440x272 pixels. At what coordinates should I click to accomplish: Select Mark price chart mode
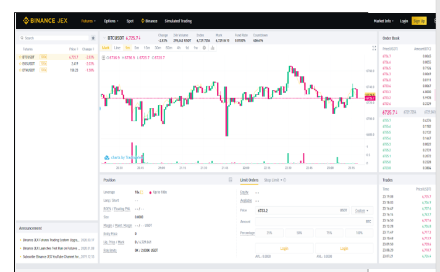pyautogui.click(x=106, y=48)
